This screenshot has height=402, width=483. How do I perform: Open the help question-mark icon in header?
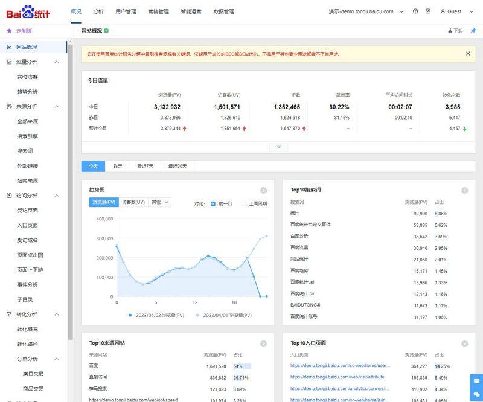415,11
